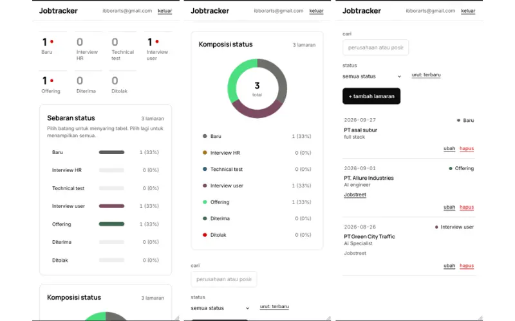Open the Interview user count card
The height and width of the screenshot is (321, 515).
(158, 46)
